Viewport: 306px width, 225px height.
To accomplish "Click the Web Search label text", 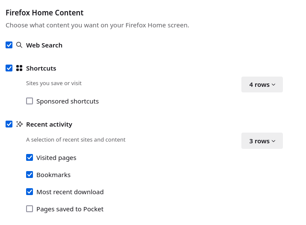I will point(44,45).
